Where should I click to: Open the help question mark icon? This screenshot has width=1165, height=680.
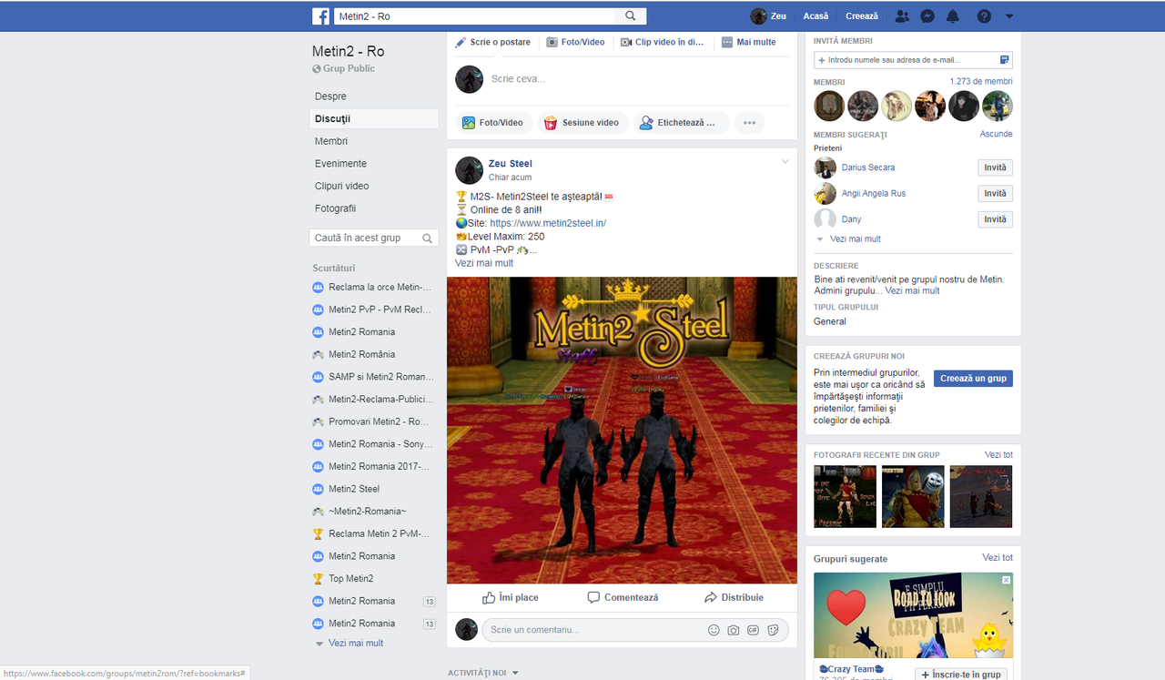coord(984,16)
